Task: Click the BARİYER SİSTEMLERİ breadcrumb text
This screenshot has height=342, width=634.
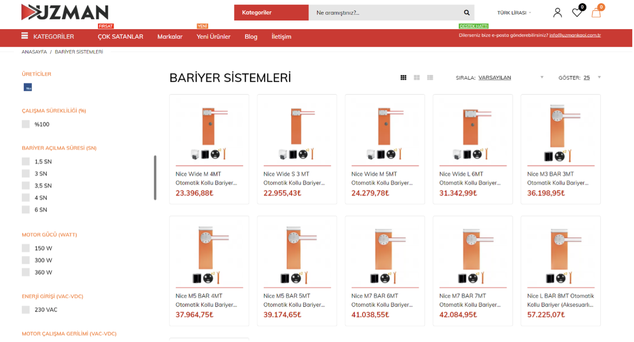Action: [79, 52]
